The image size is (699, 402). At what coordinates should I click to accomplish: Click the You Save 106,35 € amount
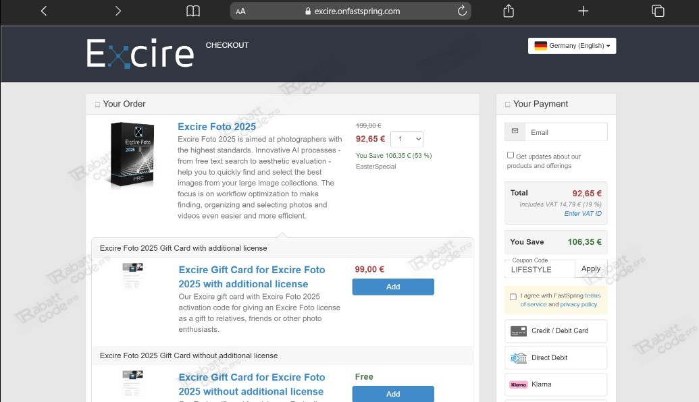tap(584, 241)
